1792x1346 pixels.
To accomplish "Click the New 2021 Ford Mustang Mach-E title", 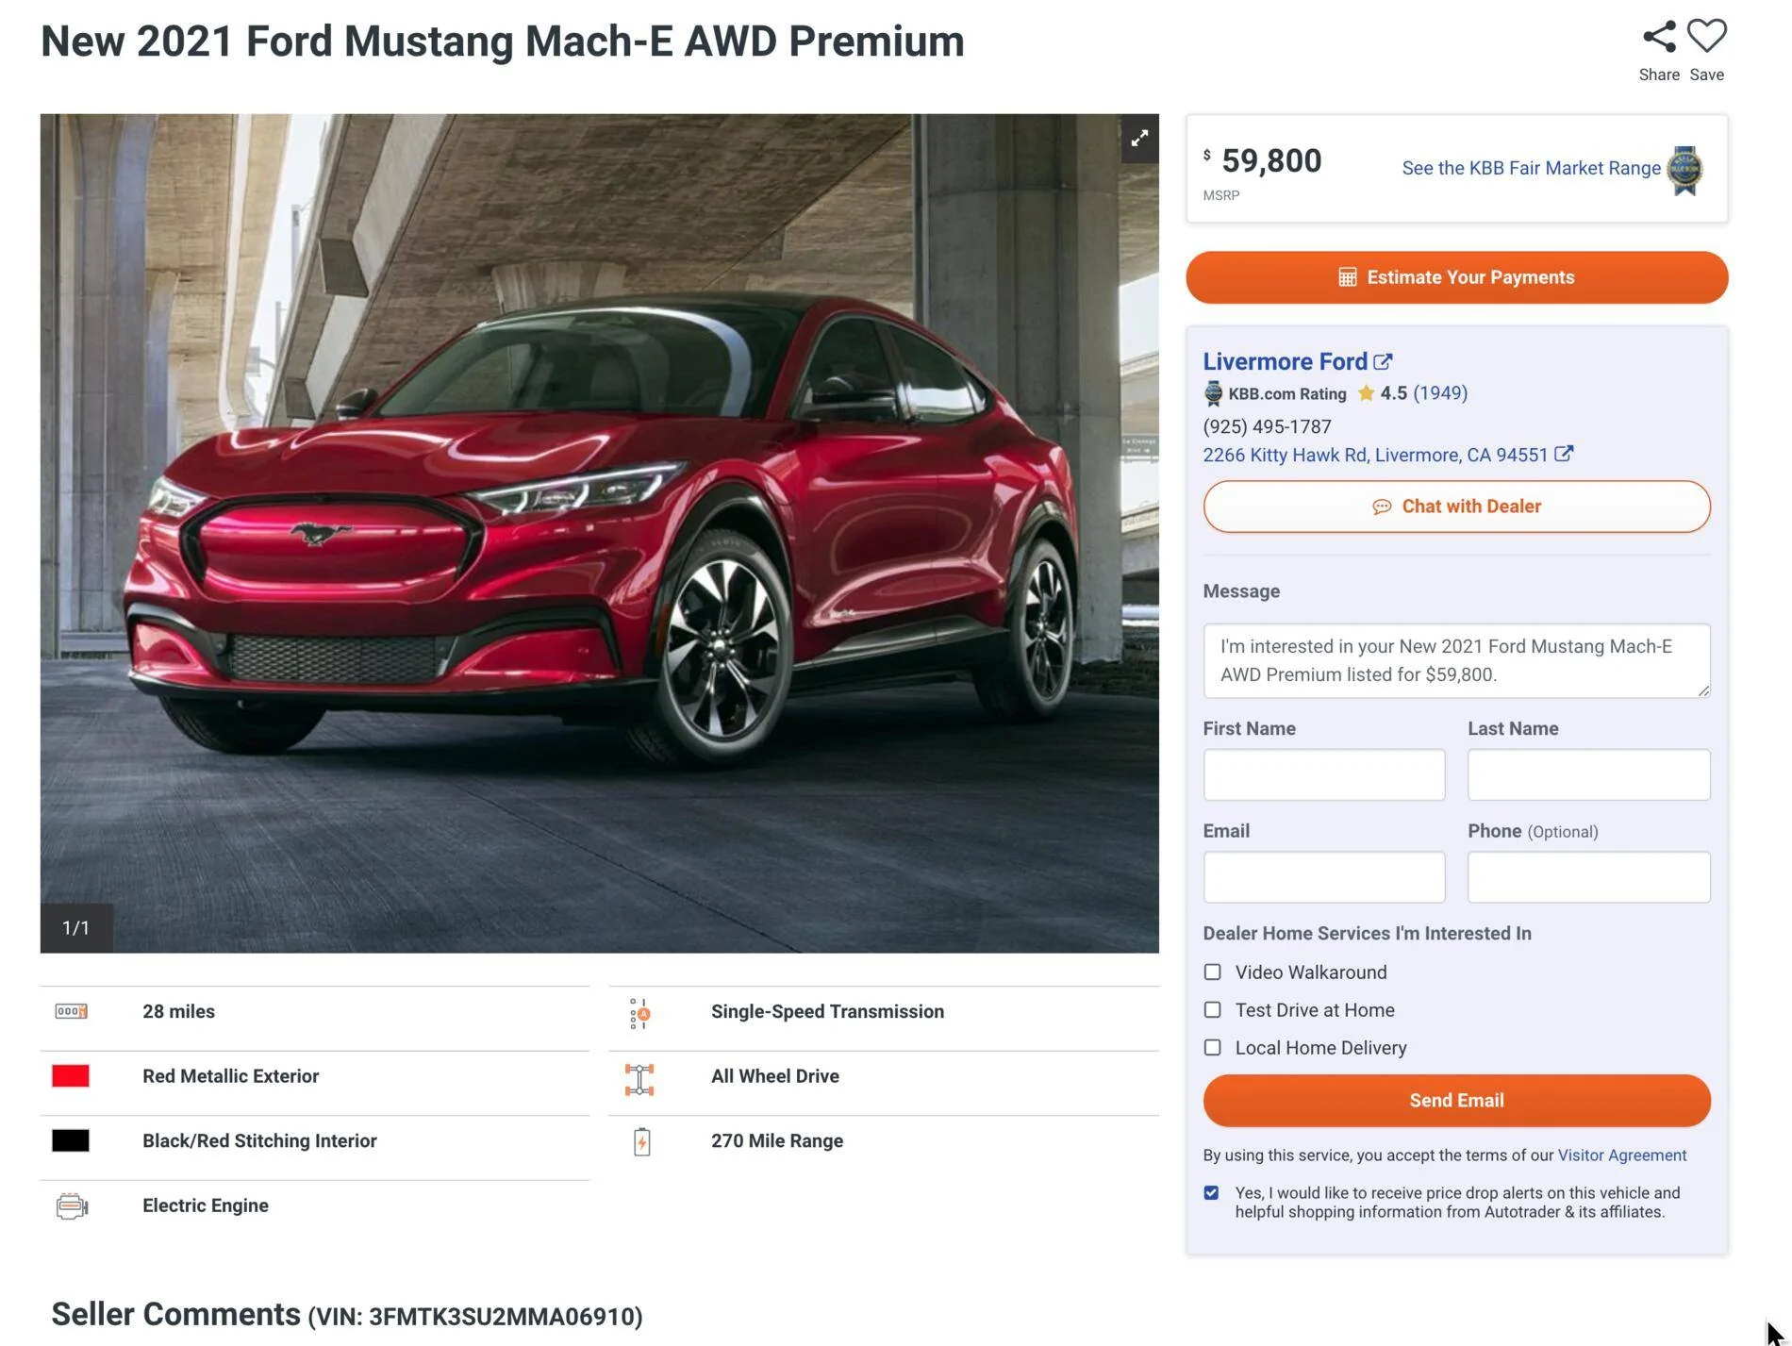I will pos(503,42).
